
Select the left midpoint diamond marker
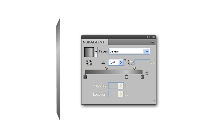point(106,68)
